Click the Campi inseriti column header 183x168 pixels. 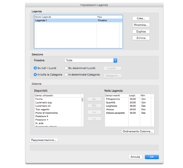click(117, 95)
